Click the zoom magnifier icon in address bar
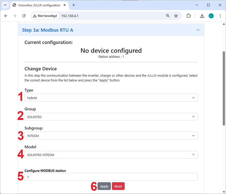226x194 pixels. tap(168, 16)
